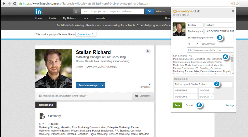Click the ConvergeHub extension icon in address bar

233,4
